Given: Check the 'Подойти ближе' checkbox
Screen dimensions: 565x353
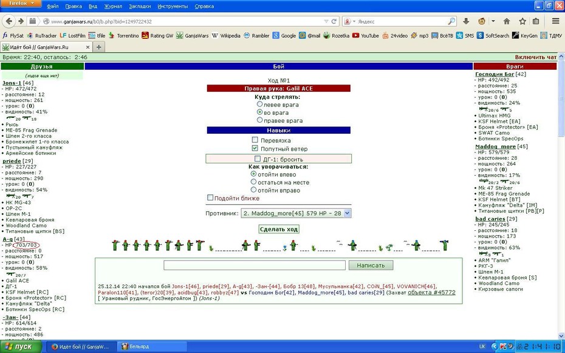Looking at the screenshot, I should click(x=210, y=197).
